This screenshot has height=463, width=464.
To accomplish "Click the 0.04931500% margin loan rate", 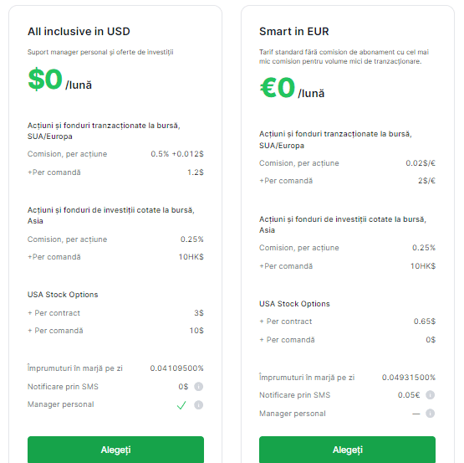I will (x=409, y=378).
